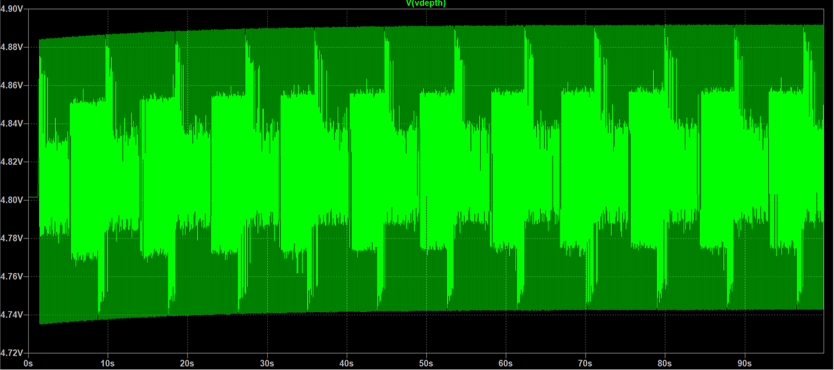Click the 4.84V vertical axis label
Image resolution: width=834 pixels, height=370 pixels.
pos(13,123)
